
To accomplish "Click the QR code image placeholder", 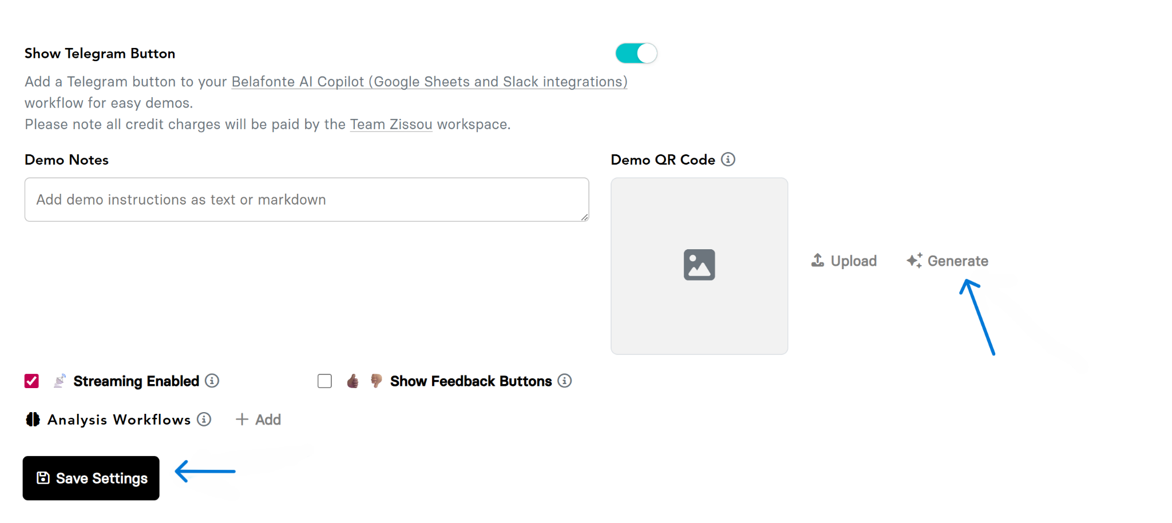I will coord(699,265).
